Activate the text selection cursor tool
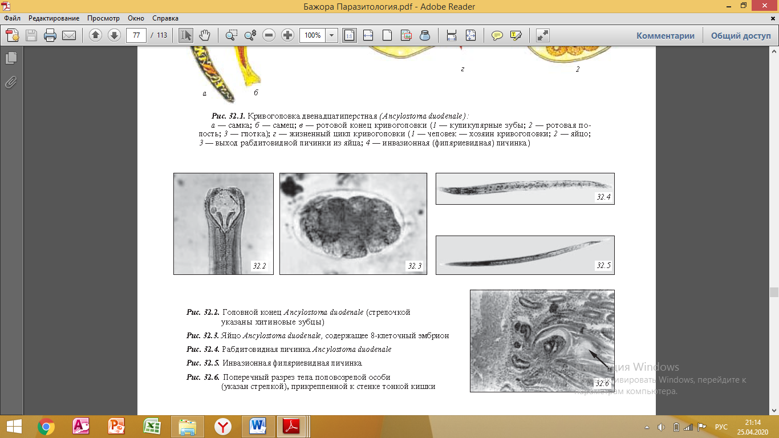The width and height of the screenshot is (779, 438). coord(186,35)
